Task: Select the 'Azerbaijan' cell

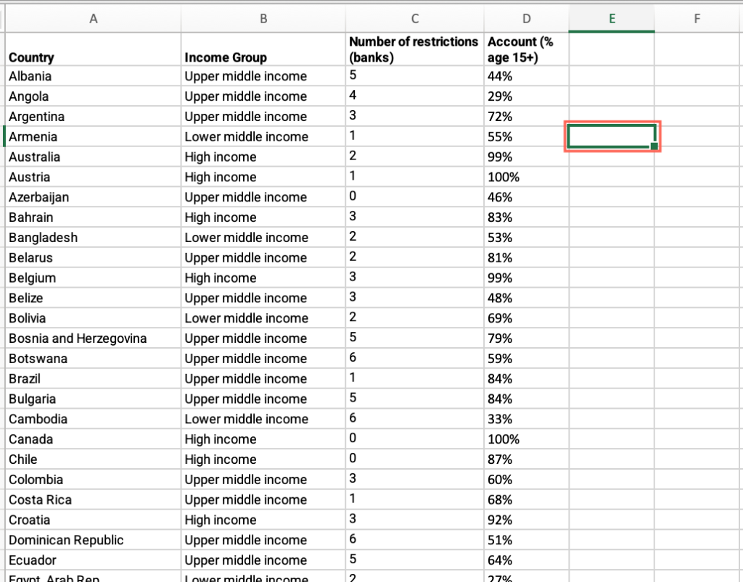Action: tap(93, 197)
